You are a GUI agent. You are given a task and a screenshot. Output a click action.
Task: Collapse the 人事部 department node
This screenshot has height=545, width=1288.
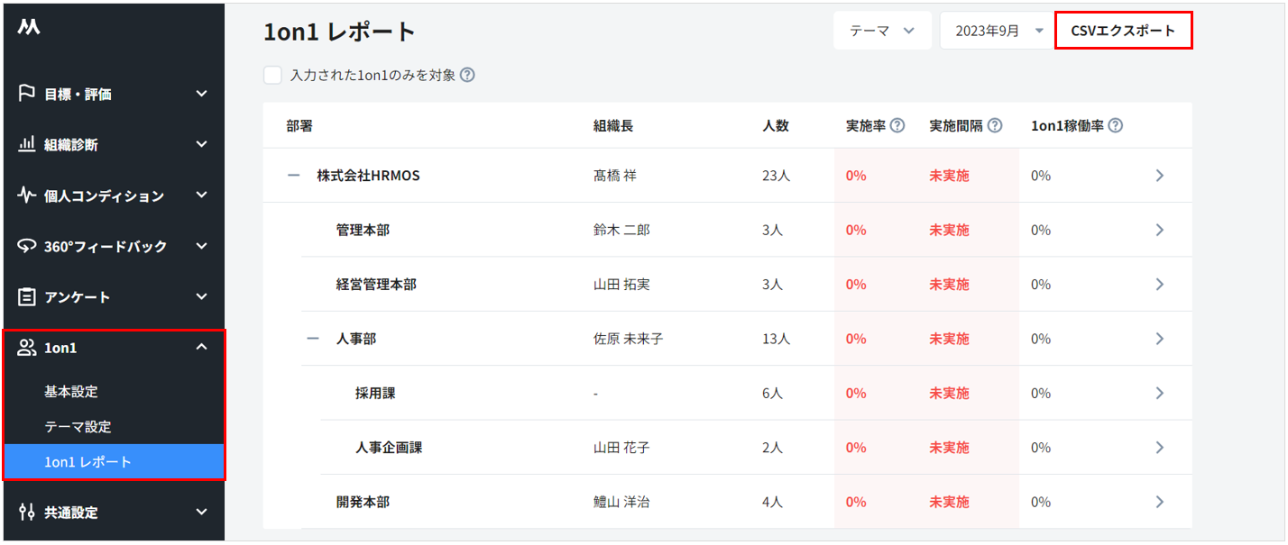(x=313, y=339)
